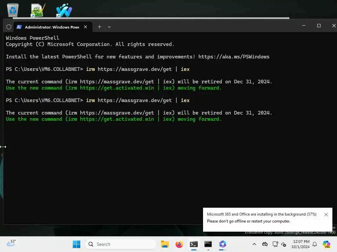Viewport: 337px width, 252px height.
Task: Click the 'Windows PowerShell' header line
Action: pos(33,38)
